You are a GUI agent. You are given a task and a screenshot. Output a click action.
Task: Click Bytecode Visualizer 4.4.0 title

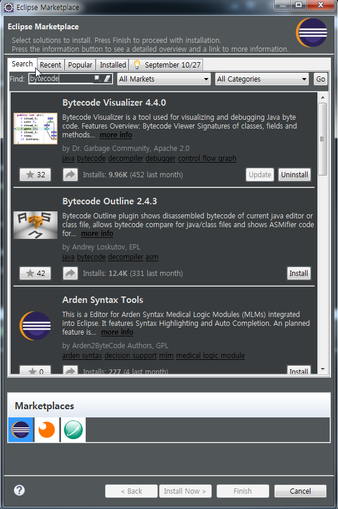pos(114,103)
